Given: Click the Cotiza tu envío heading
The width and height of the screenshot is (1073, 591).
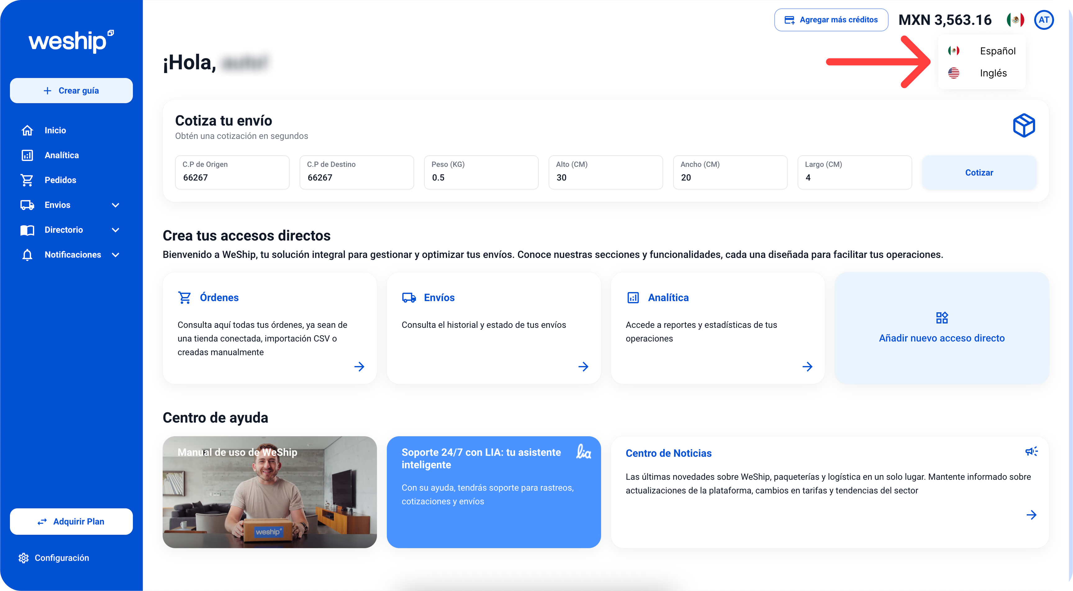Looking at the screenshot, I should 223,121.
